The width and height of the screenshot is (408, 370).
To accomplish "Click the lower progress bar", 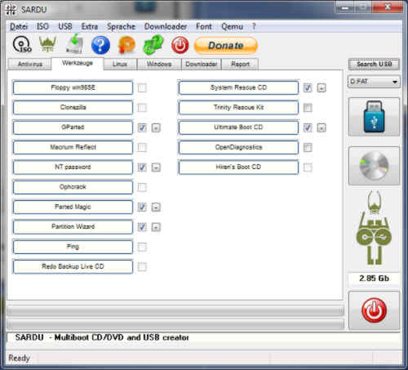I will (175, 324).
